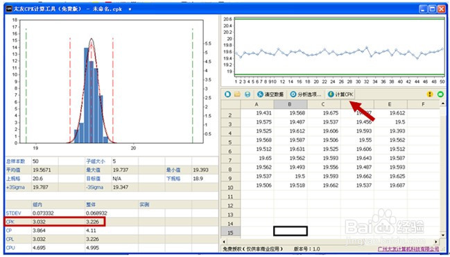The height and width of the screenshot is (257, 450).
Task: Select column header A
Action: coord(257,104)
